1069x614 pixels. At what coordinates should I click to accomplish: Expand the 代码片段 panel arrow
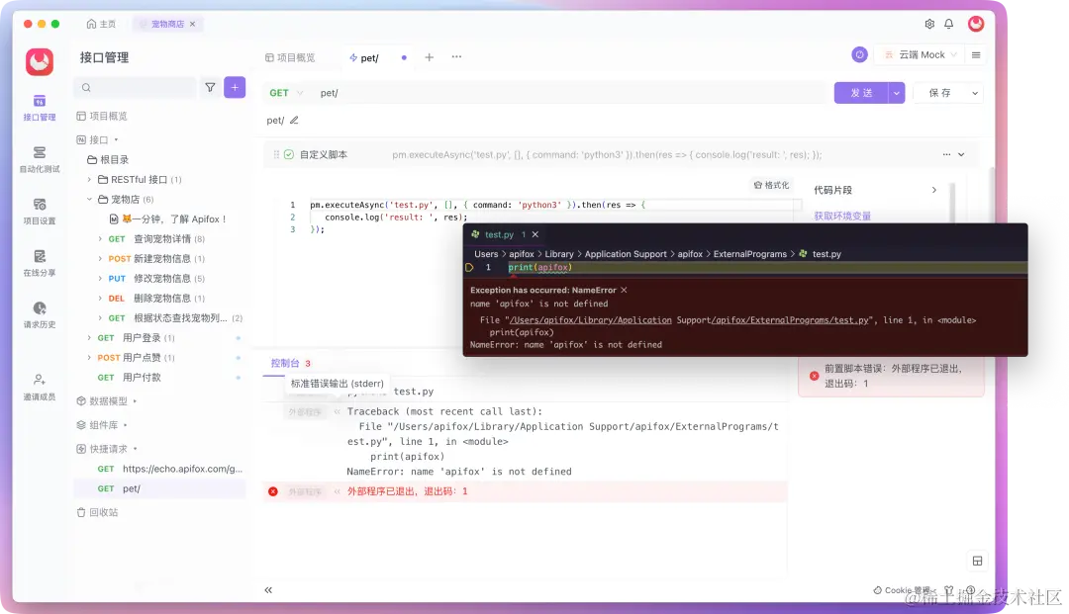(x=934, y=190)
